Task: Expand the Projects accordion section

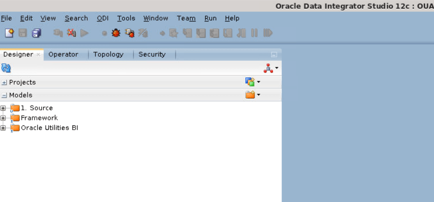Action: click(4, 82)
